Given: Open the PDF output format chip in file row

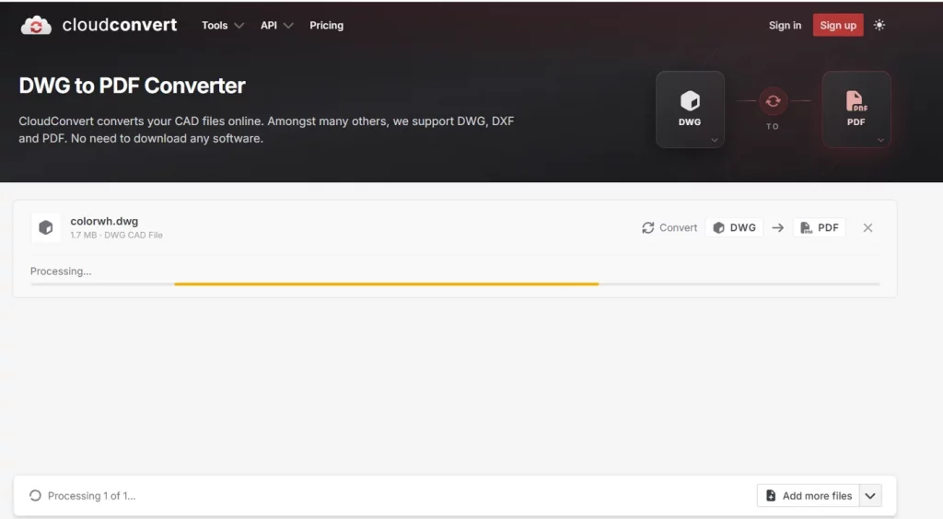Looking at the screenshot, I should 819,227.
